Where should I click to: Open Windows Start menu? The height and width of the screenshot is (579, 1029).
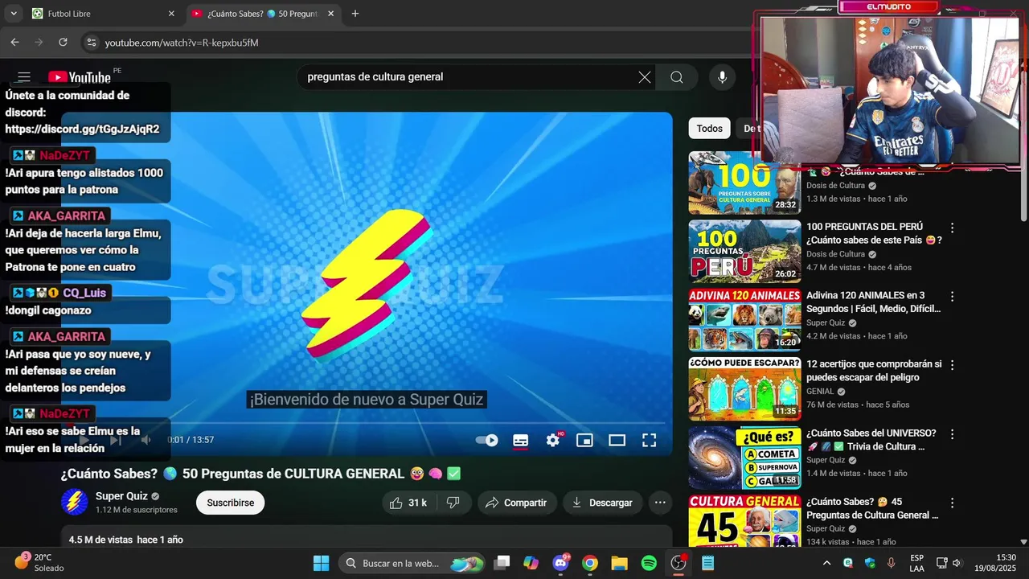[x=321, y=563]
